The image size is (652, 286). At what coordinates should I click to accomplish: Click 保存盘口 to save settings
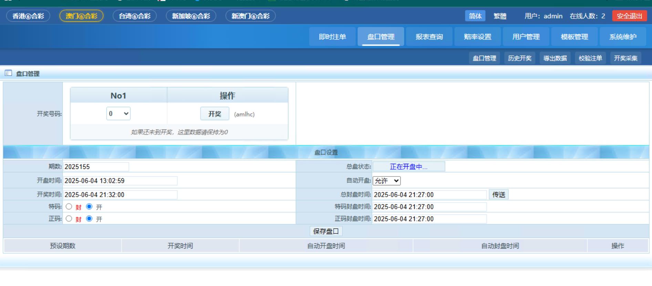tap(326, 231)
